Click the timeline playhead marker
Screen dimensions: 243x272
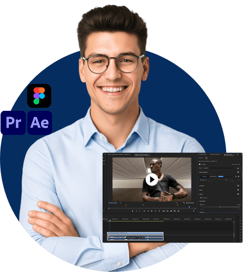tap(110, 220)
